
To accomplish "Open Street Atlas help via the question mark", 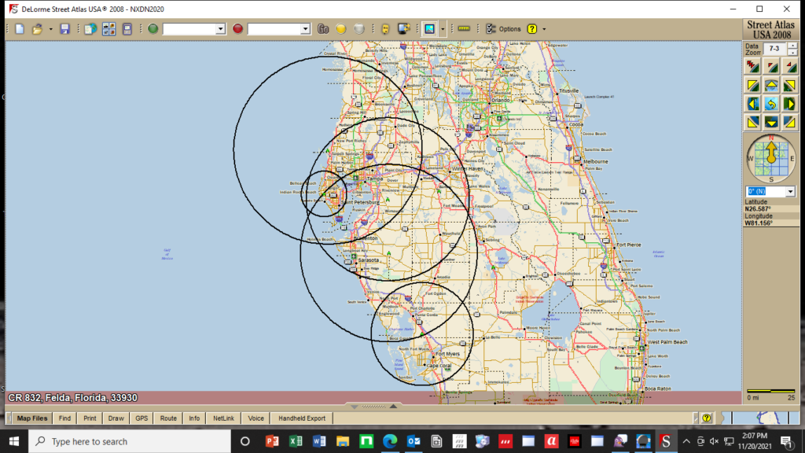I will pos(531,29).
